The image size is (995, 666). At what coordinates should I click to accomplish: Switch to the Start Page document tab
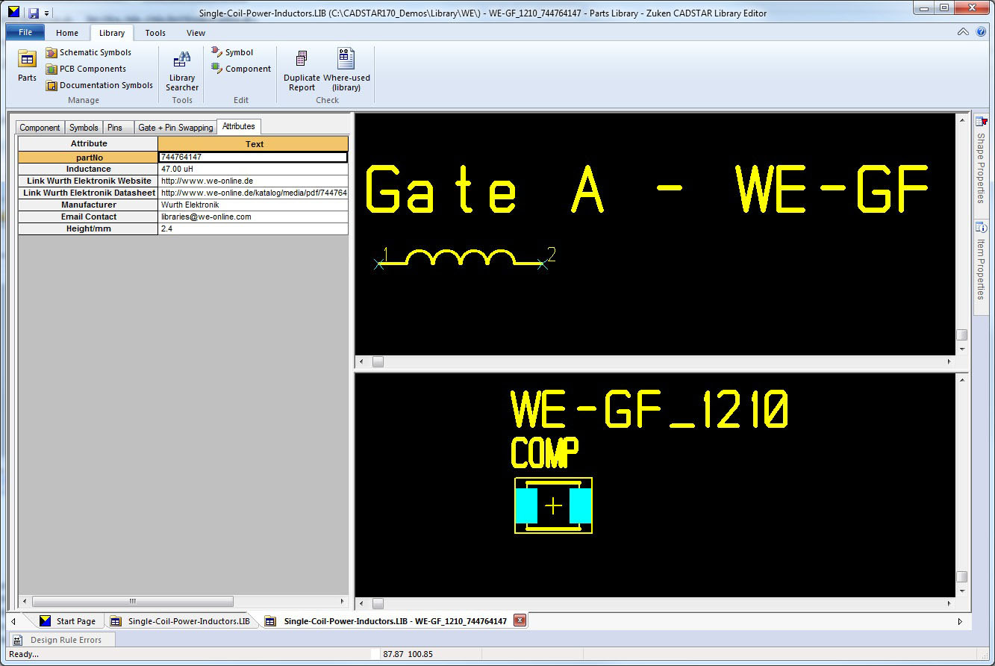coord(68,621)
